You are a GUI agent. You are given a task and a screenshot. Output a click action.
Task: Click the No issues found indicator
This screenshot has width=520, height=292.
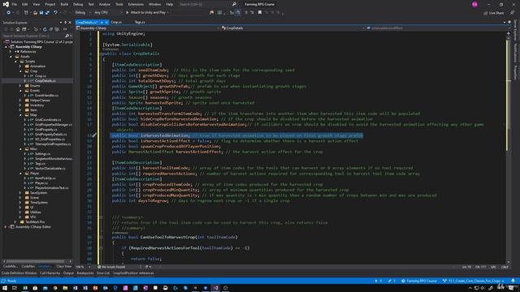point(112,267)
